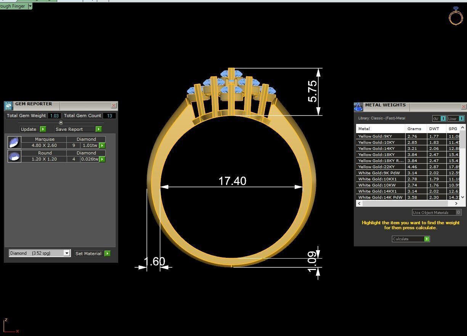Click the 17.40 inner diameter dimension
467x336 pixels.
point(232,181)
